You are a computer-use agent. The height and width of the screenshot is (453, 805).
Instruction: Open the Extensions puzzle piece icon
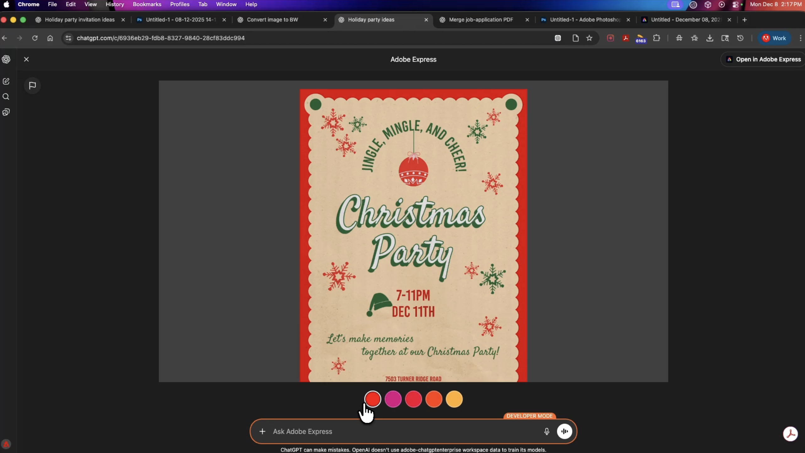pos(657,38)
